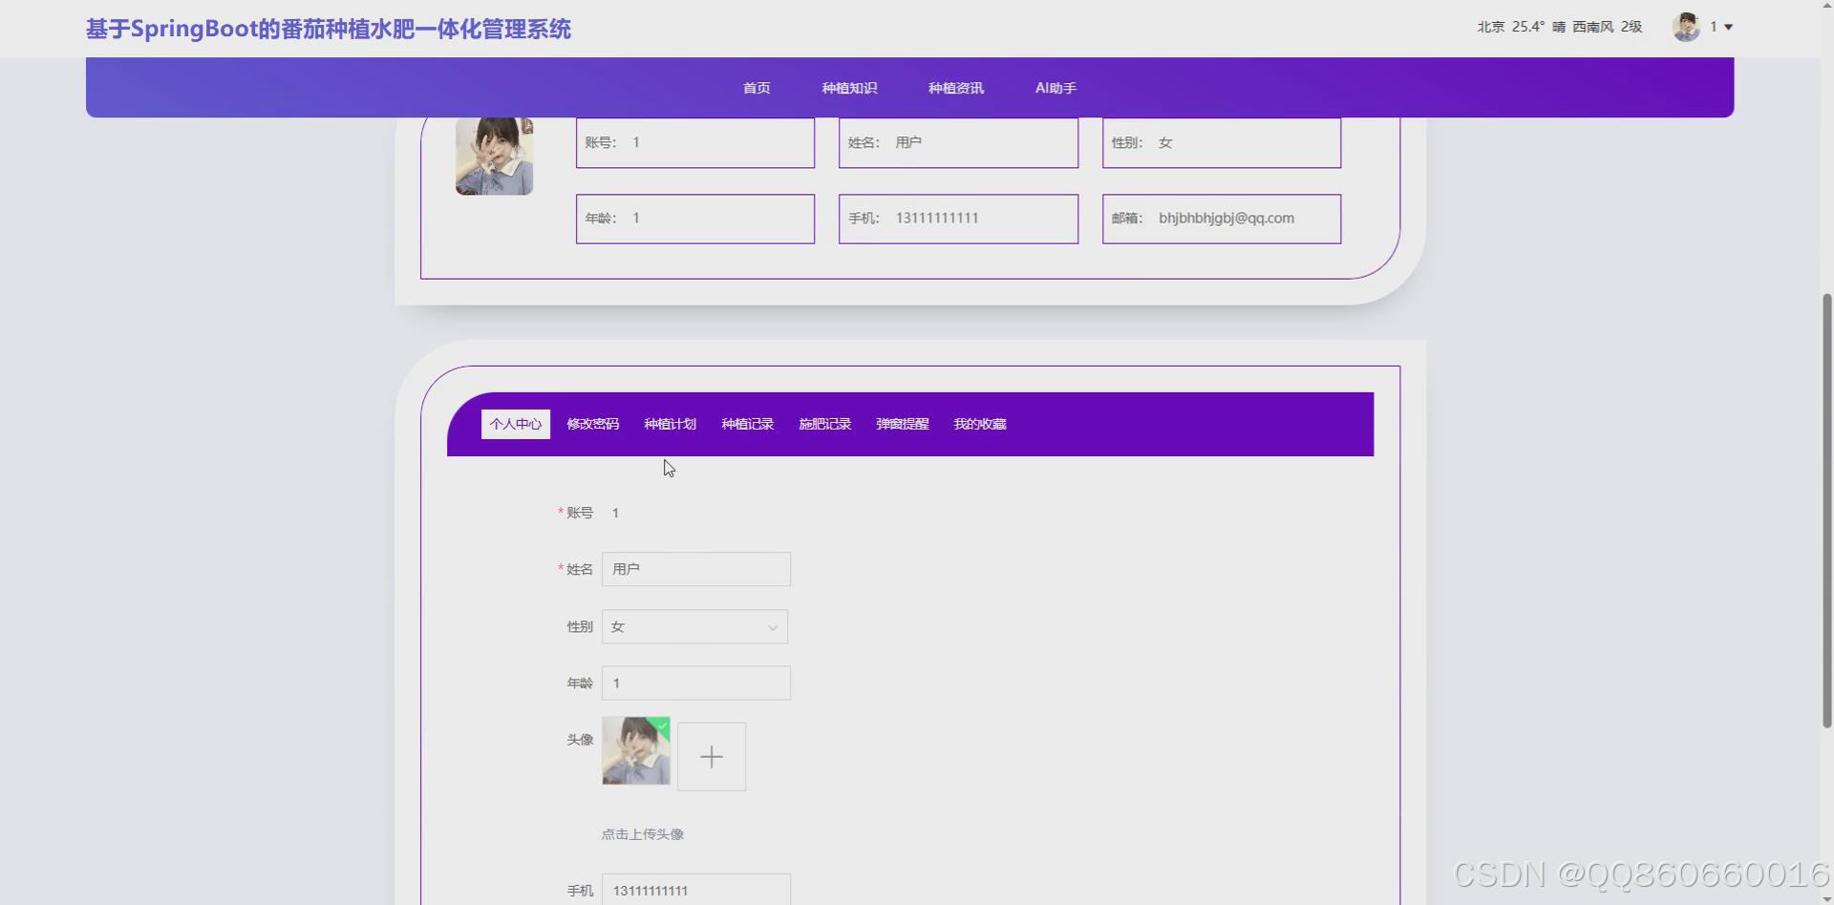The height and width of the screenshot is (905, 1834).
Task: Click the green success check on avatar thumbnail
Action: (x=662, y=726)
